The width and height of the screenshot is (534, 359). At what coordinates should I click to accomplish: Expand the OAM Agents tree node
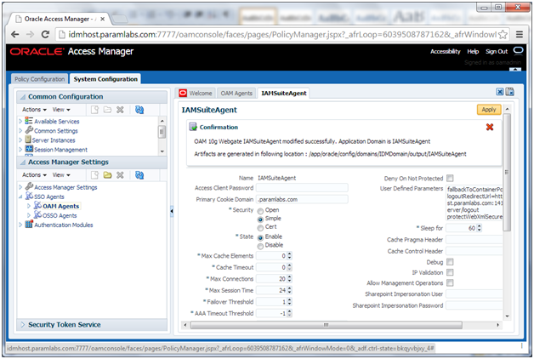pos(29,206)
